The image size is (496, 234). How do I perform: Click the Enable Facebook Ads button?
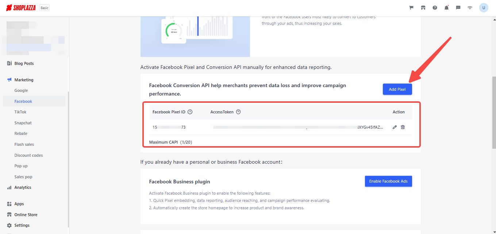[x=388, y=181]
